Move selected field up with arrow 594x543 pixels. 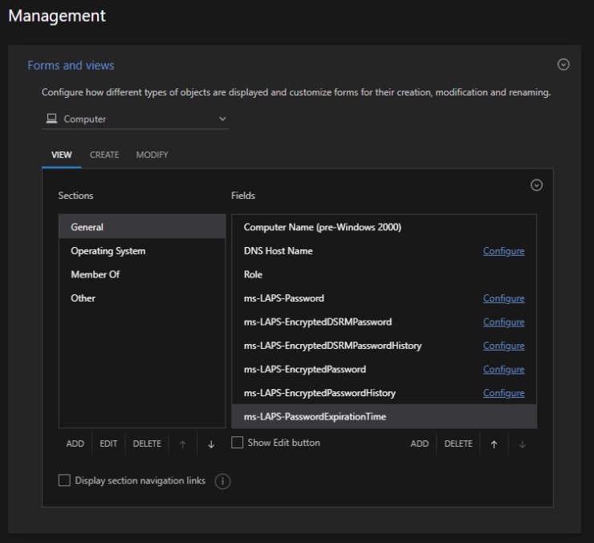pos(494,444)
